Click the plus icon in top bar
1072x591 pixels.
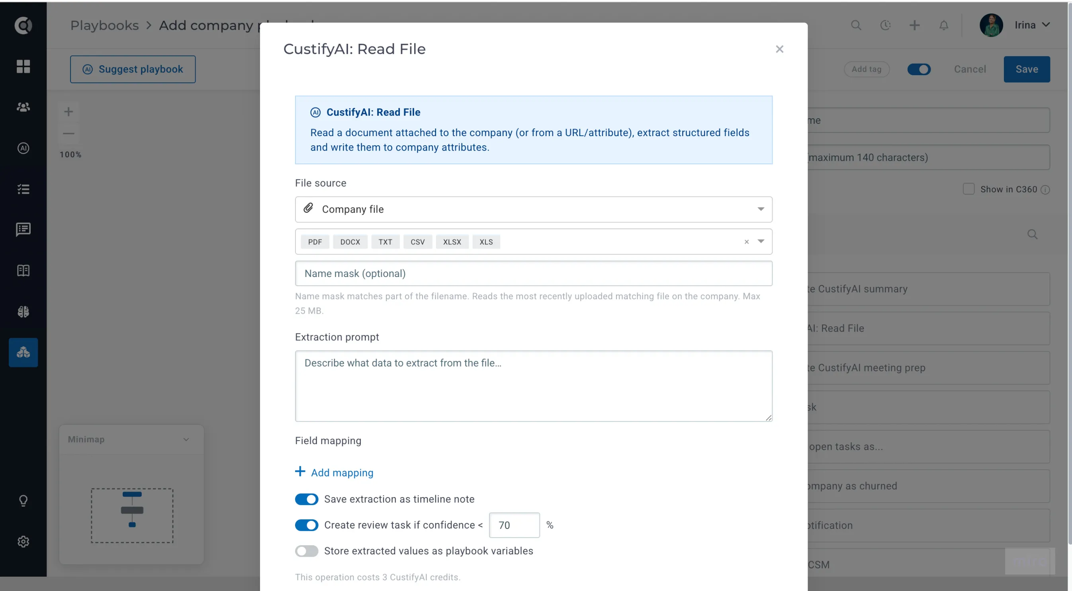pyautogui.click(x=914, y=25)
